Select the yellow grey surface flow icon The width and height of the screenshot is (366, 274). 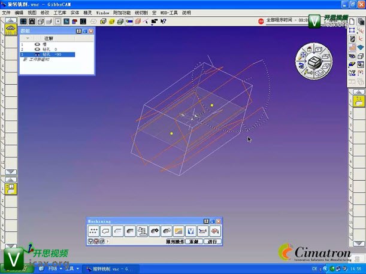coord(179,231)
